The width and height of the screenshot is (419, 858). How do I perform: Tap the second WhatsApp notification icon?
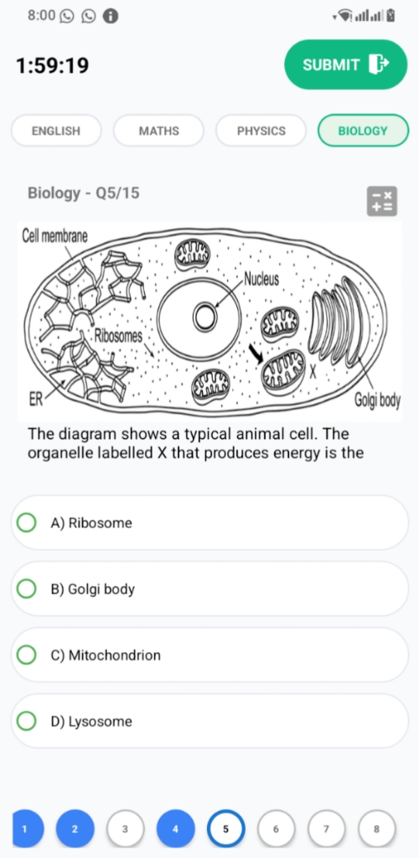coord(88,17)
